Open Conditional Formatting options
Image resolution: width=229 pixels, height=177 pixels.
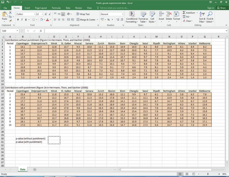coord(132,17)
